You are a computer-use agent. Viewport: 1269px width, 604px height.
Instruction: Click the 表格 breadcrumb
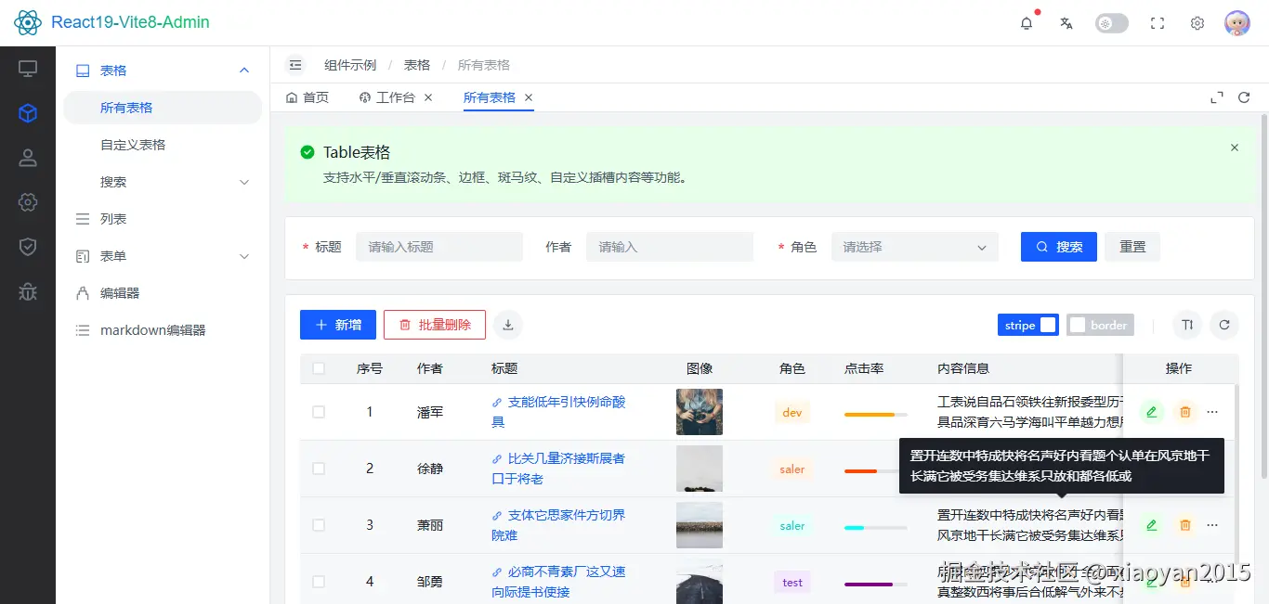[x=417, y=65]
